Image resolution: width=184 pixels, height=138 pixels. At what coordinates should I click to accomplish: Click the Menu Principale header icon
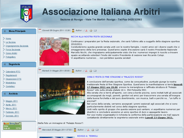pos(5,31)
